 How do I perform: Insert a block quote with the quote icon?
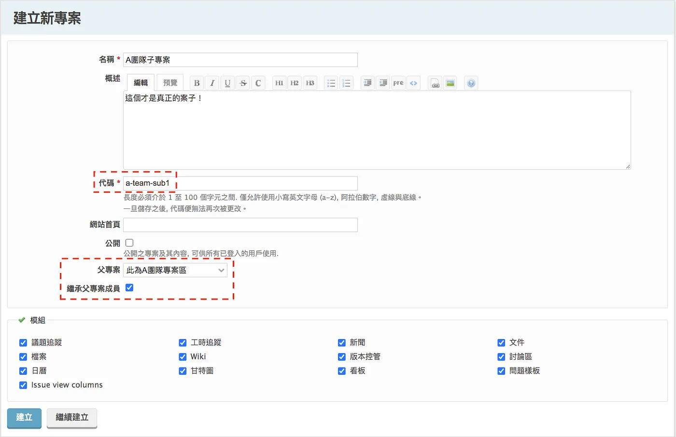point(367,83)
